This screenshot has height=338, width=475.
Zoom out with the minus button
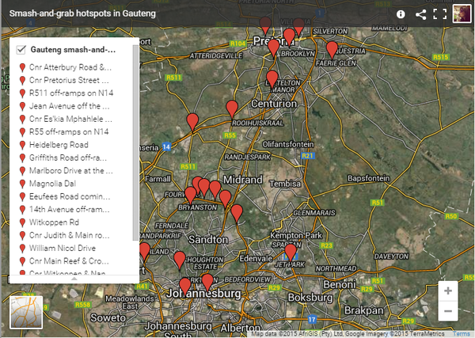[448, 311]
